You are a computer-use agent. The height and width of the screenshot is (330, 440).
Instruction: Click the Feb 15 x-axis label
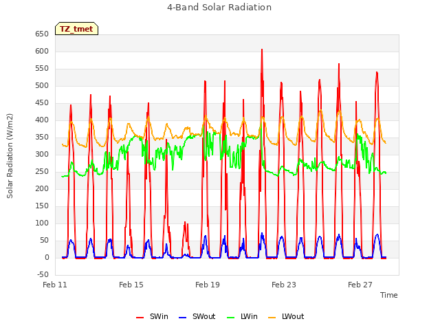pos(131,285)
